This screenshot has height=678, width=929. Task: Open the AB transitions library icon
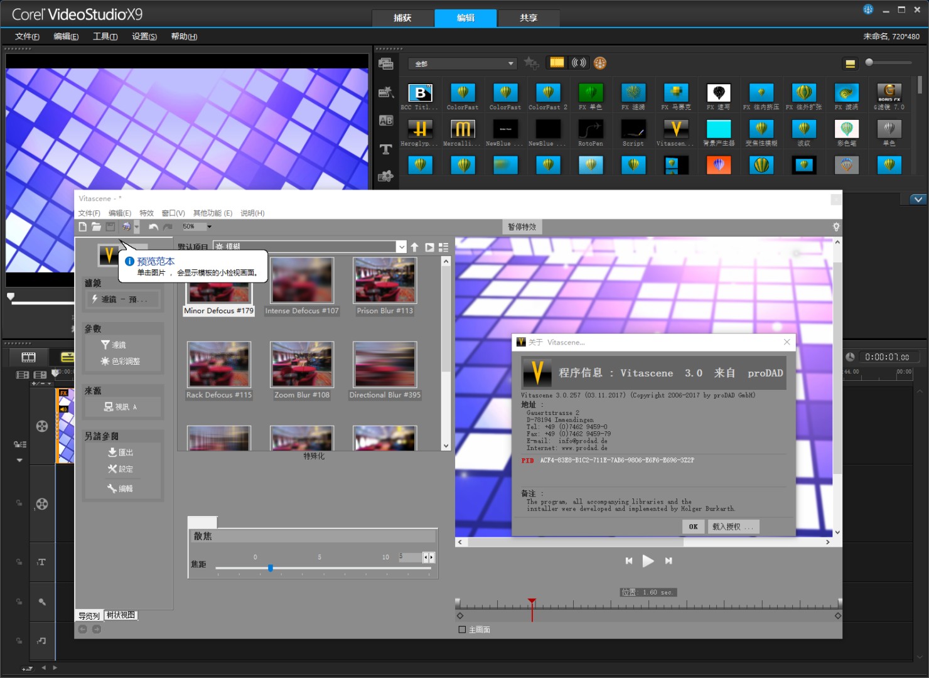(x=386, y=121)
